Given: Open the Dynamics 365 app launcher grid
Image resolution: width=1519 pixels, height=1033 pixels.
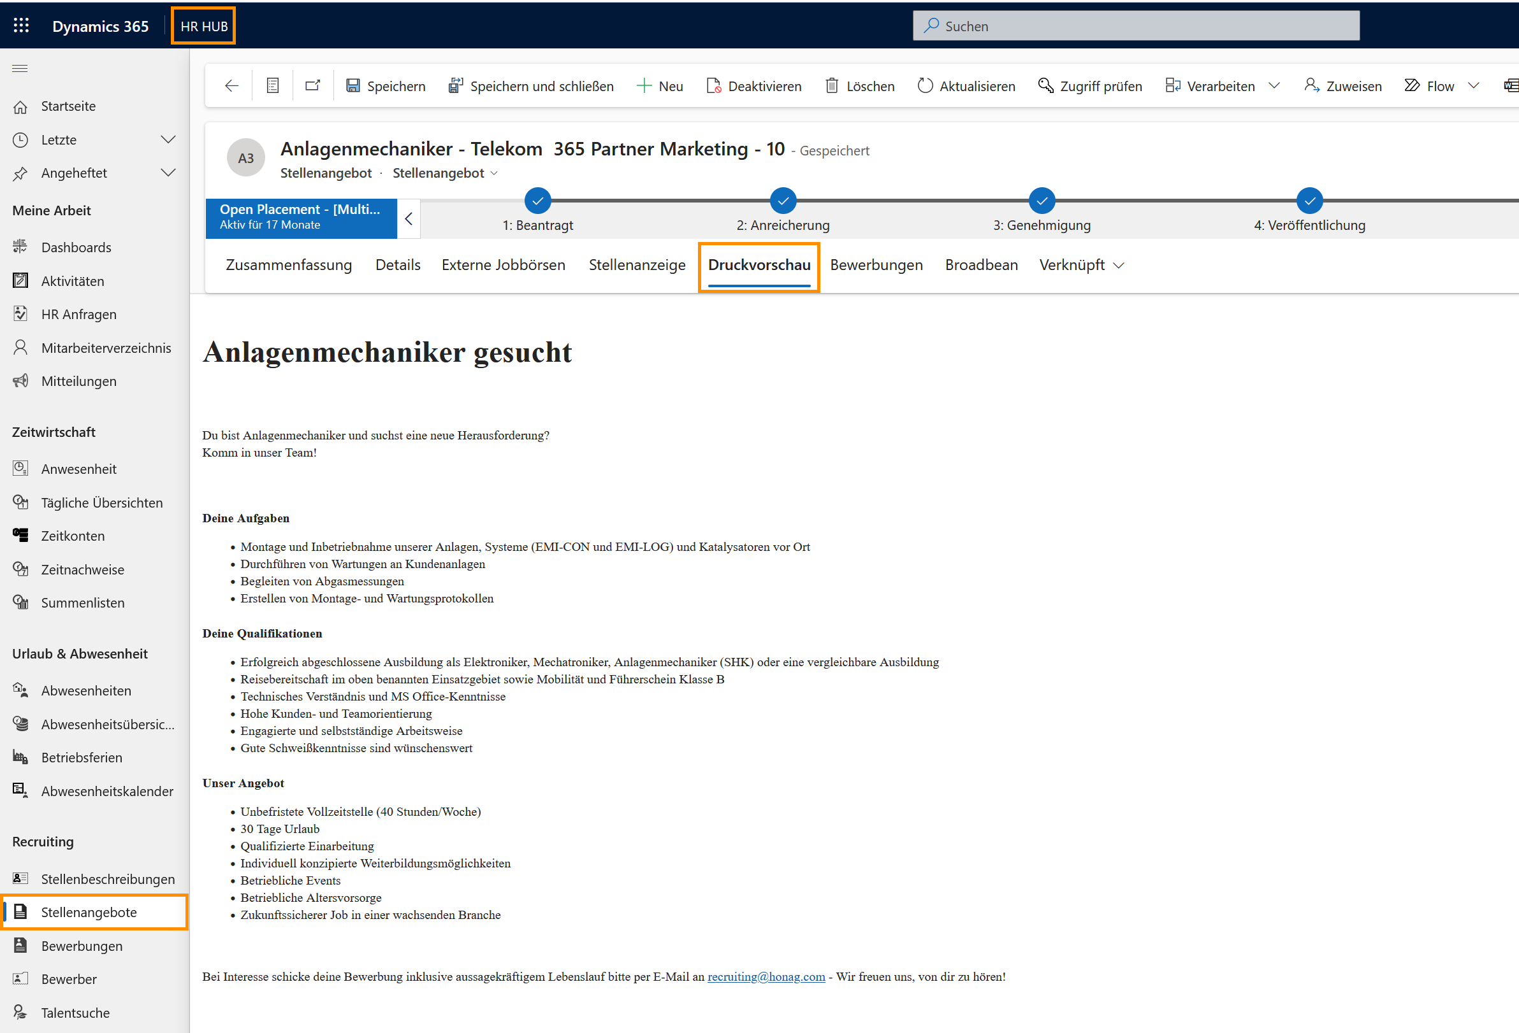Looking at the screenshot, I should [21, 25].
